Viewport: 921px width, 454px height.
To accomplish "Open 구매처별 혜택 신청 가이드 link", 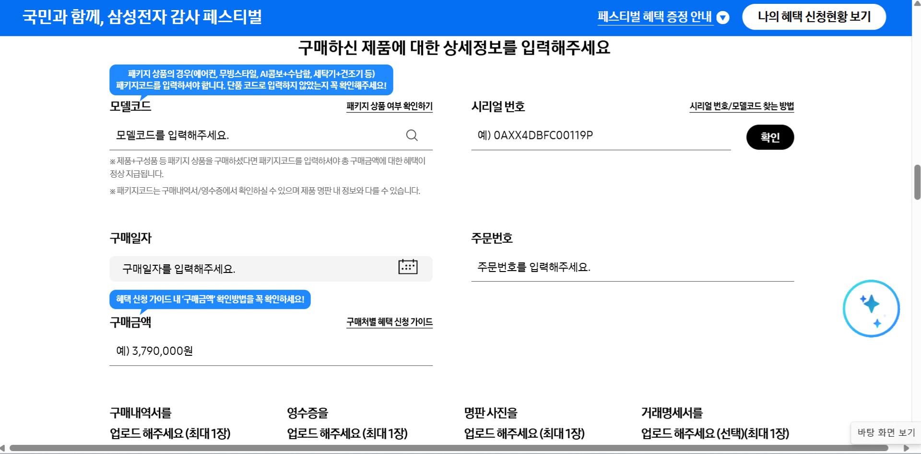I will pyautogui.click(x=390, y=322).
